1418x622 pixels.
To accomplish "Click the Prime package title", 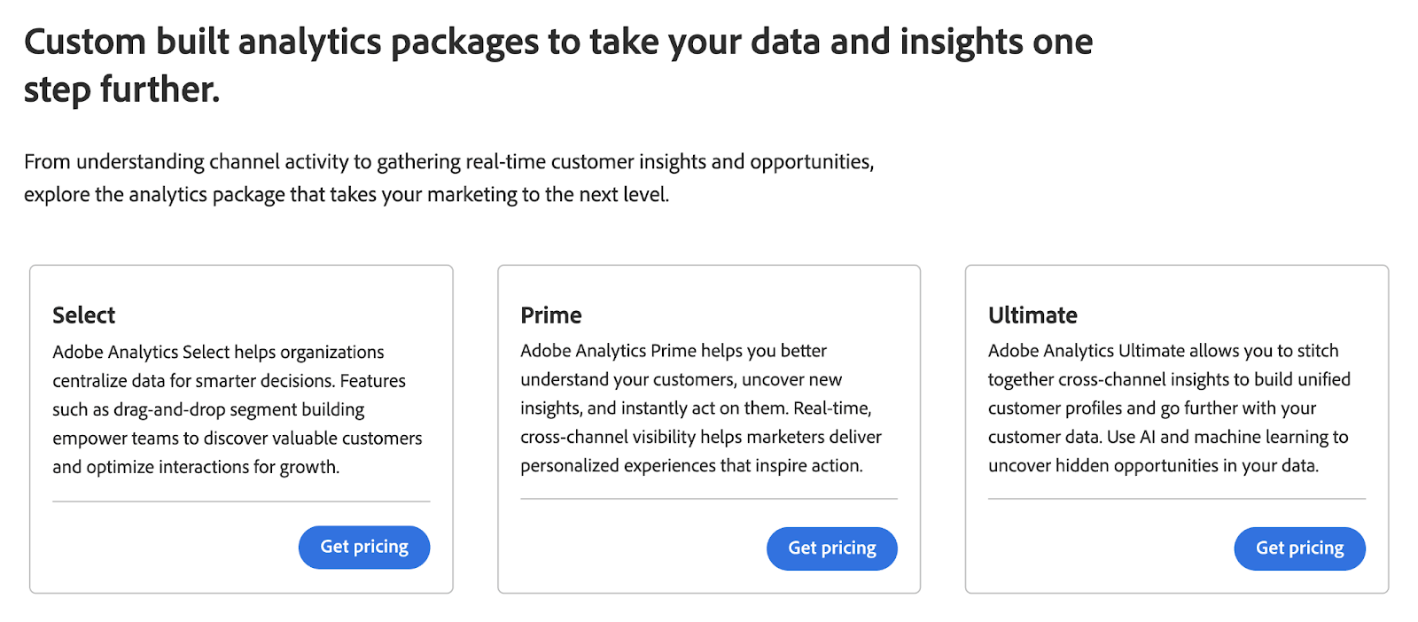I will [551, 315].
